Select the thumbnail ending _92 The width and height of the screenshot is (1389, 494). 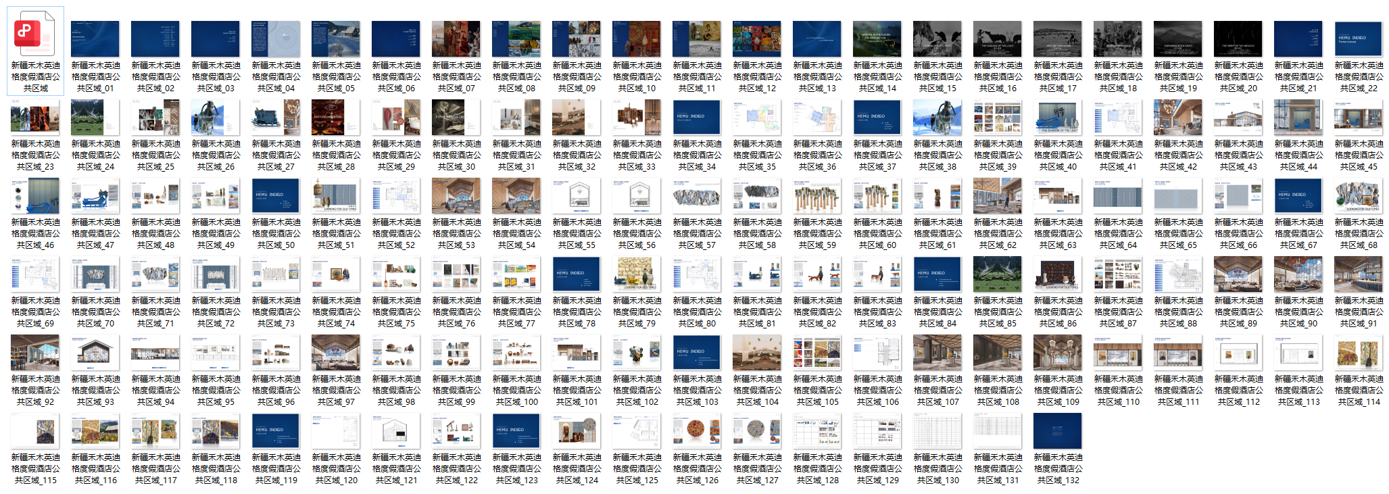coord(35,352)
